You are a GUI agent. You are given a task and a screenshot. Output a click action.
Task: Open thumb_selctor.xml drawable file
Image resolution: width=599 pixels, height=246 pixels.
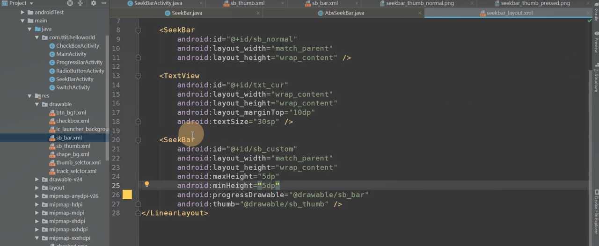[x=74, y=163]
